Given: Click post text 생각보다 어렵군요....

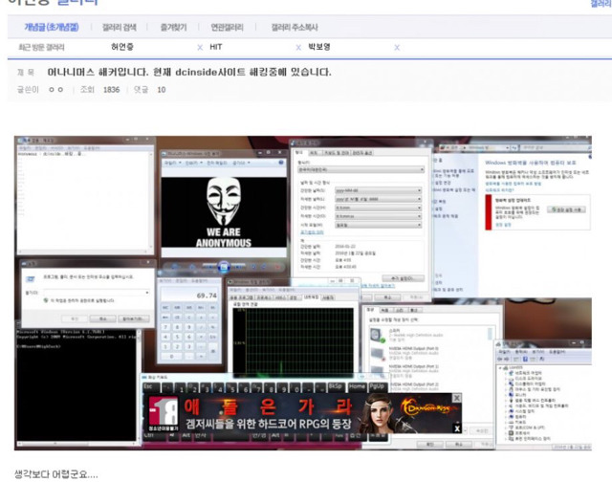Looking at the screenshot, I should tap(55, 474).
